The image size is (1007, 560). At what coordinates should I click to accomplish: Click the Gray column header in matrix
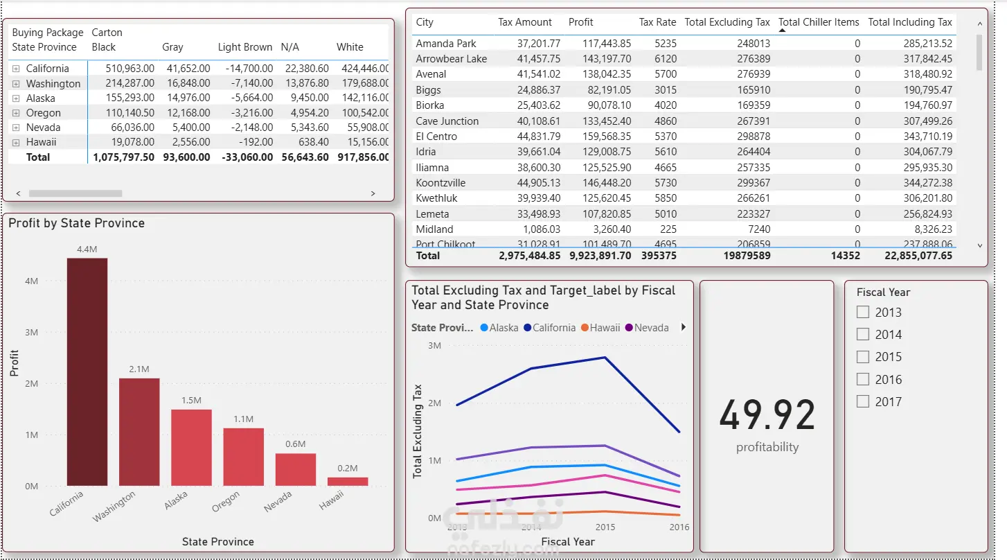[172, 47]
